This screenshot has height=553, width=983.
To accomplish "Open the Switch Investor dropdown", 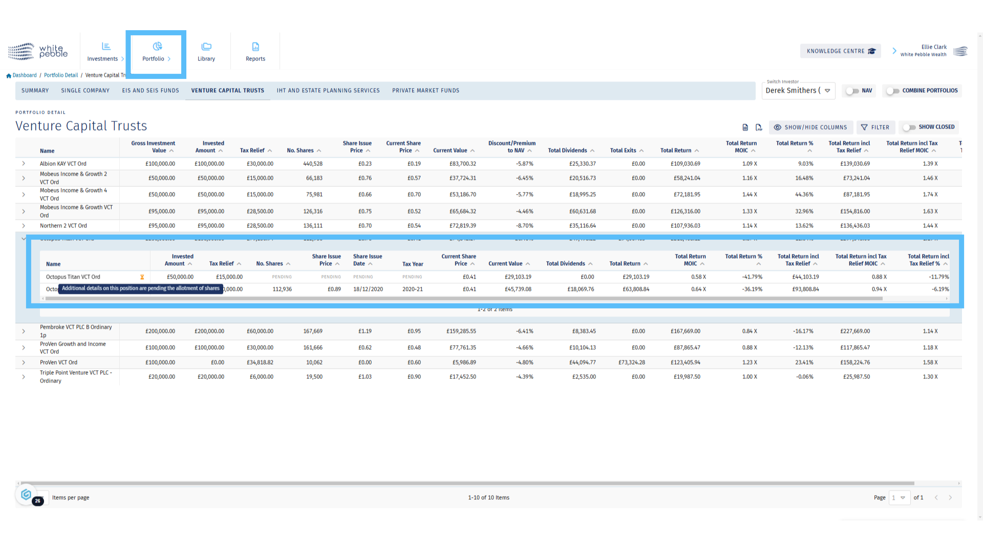I will [x=798, y=91].
